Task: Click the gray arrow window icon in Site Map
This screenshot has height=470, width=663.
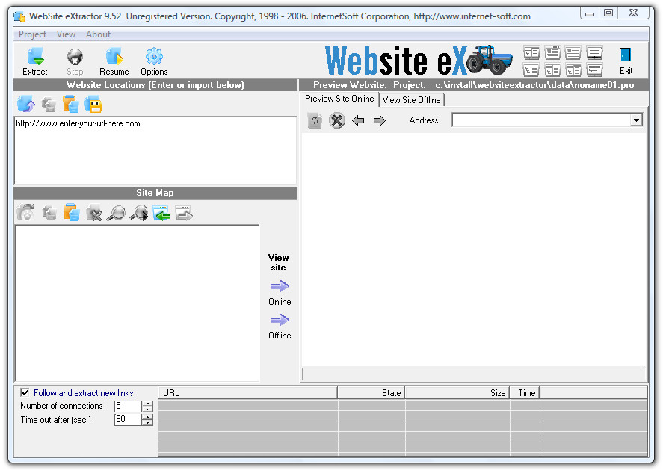Action: (x=184, y=213)
